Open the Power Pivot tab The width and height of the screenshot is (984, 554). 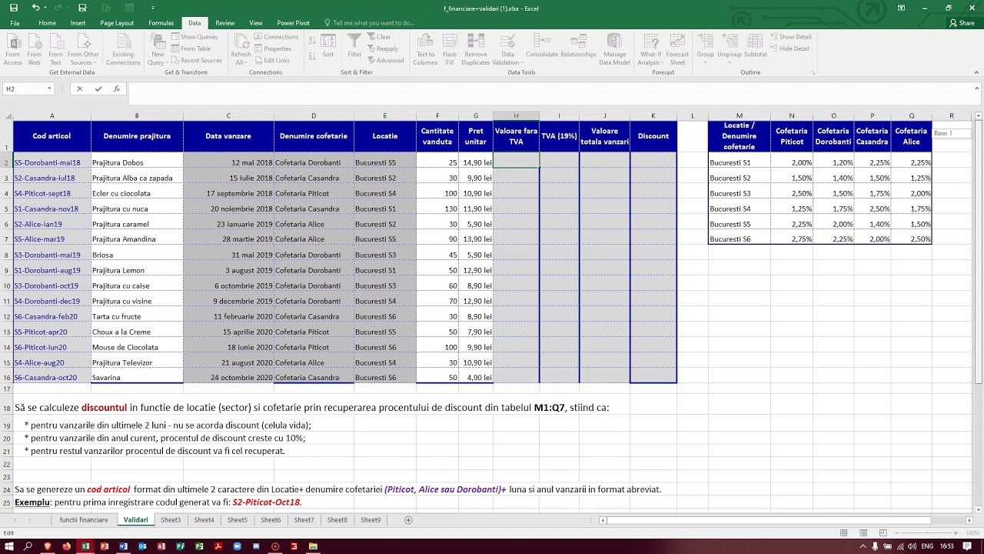(293, 23)
